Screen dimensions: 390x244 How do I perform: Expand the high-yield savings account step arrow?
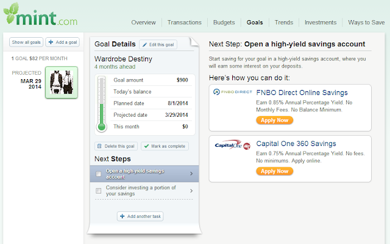click(x=191, y=174)
